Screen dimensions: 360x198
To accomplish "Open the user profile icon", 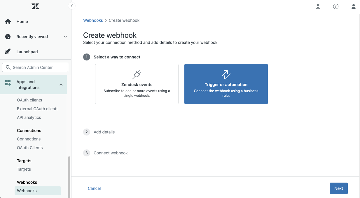I will click(354, 6).
